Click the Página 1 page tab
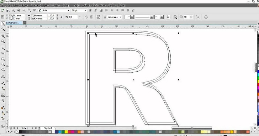 [x=48, y=128]
